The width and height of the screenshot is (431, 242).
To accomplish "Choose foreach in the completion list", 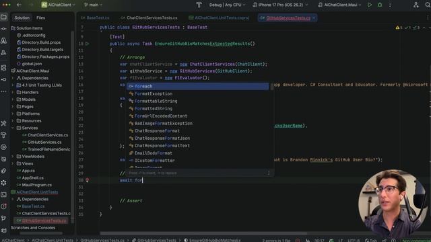I will click(x=197, y=87).
